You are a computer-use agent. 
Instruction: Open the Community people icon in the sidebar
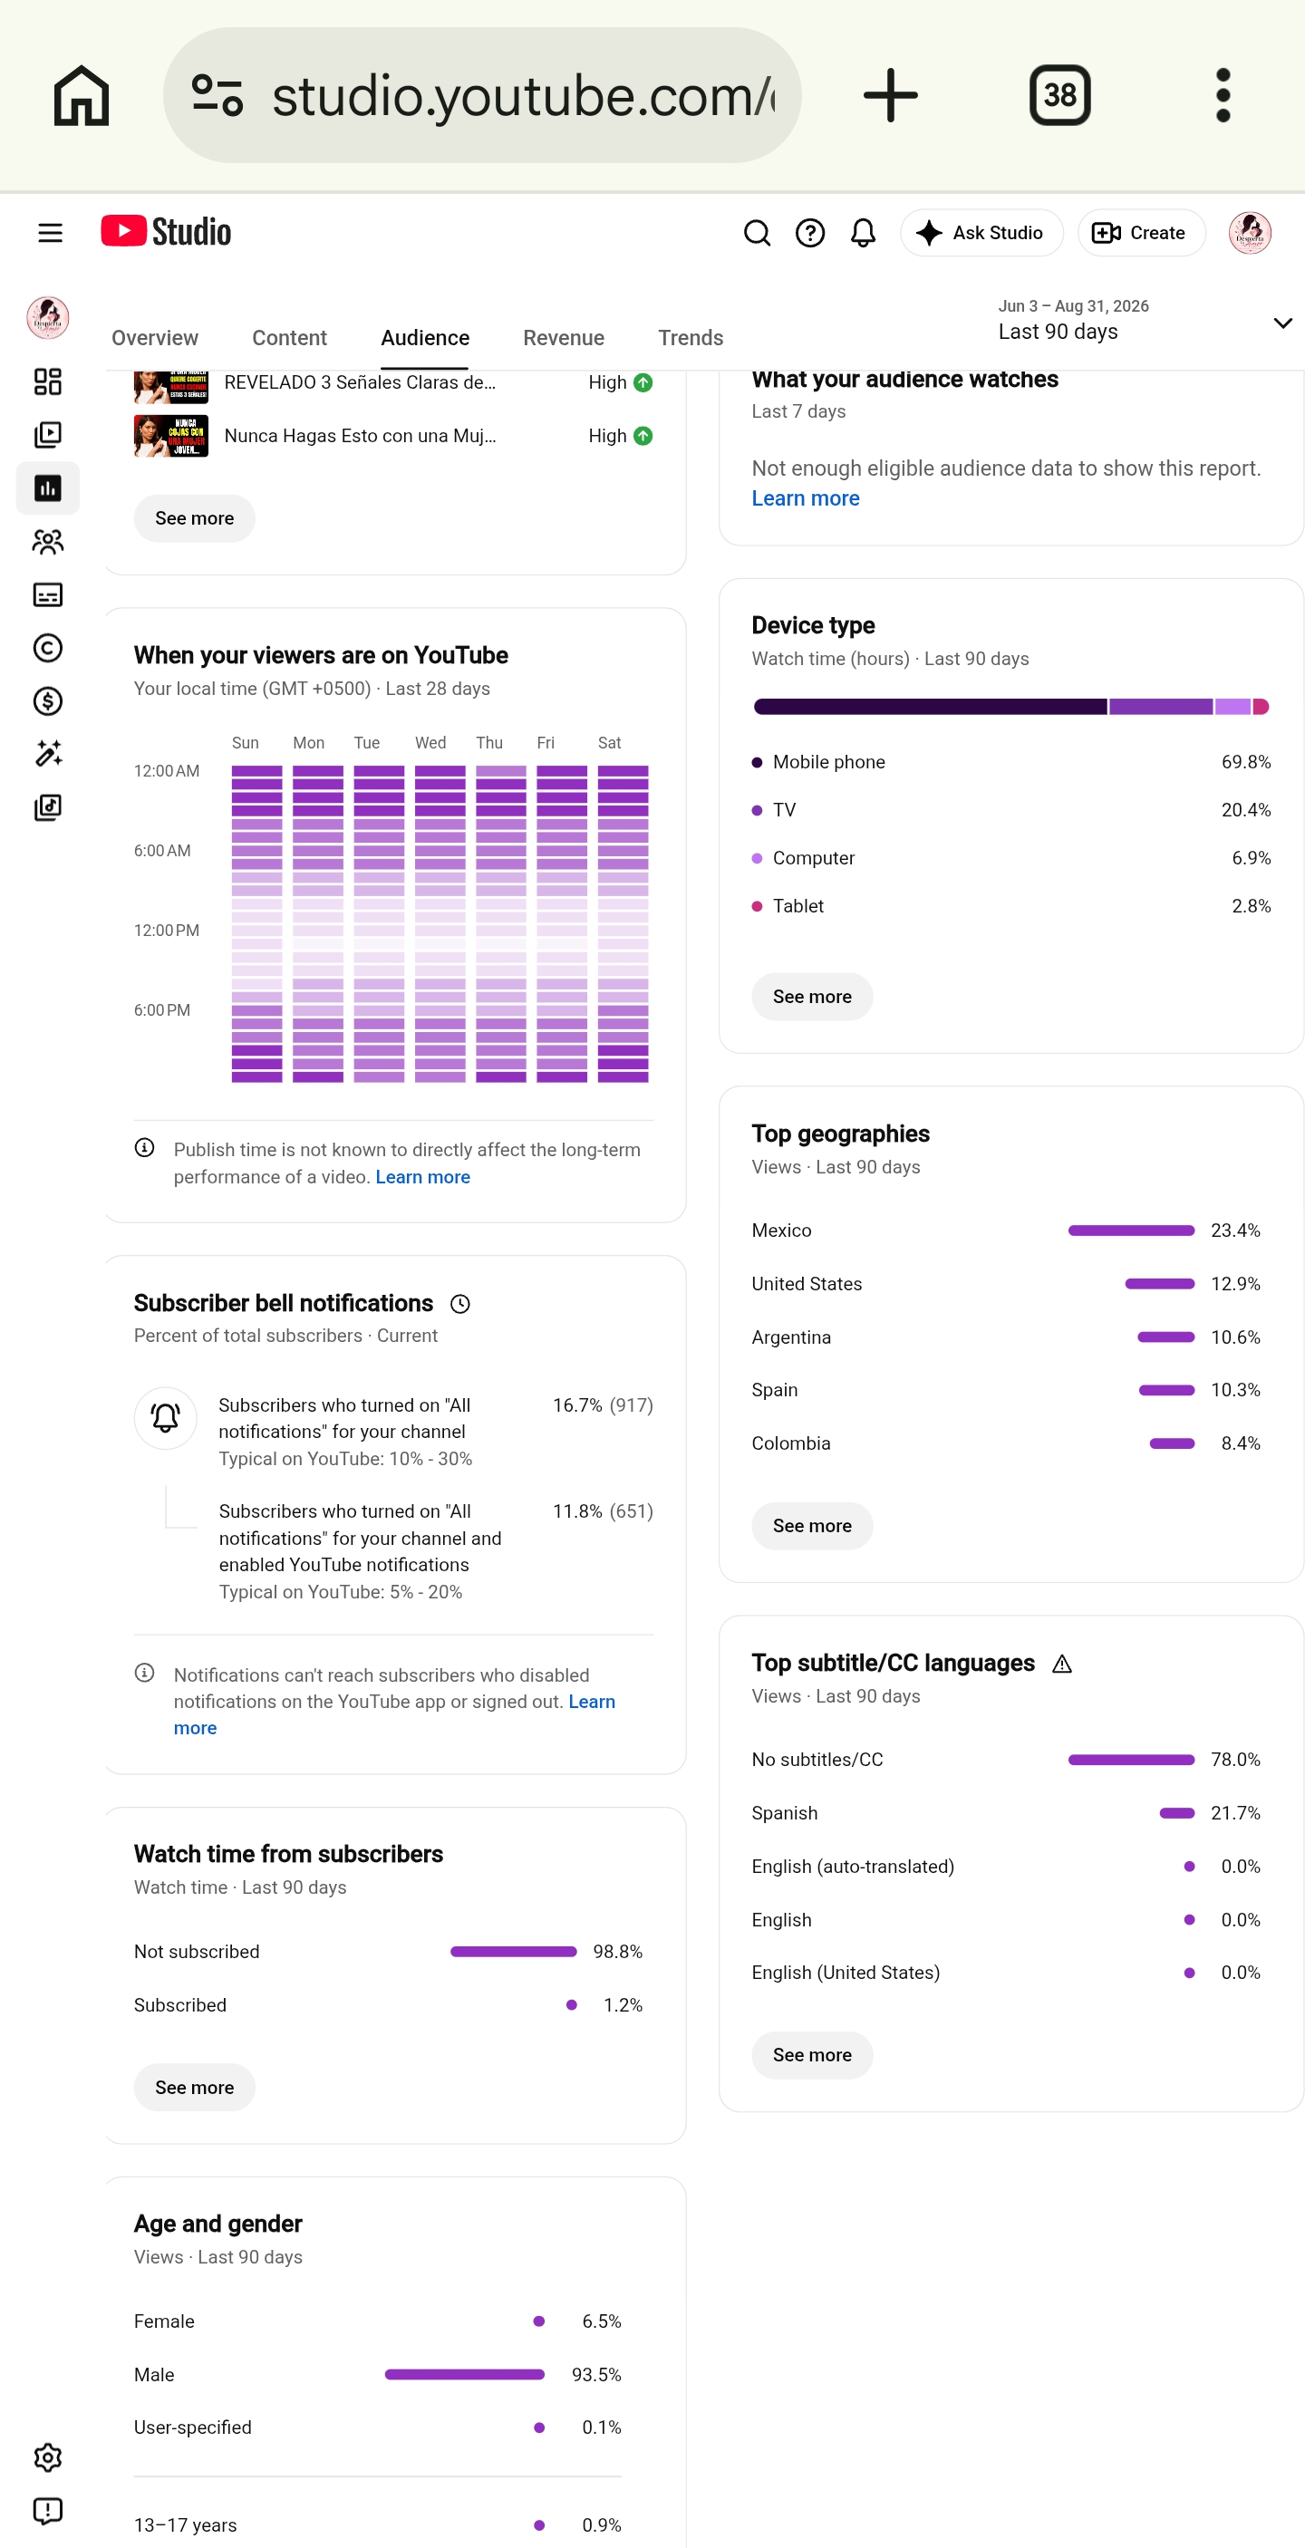point(47,541)
